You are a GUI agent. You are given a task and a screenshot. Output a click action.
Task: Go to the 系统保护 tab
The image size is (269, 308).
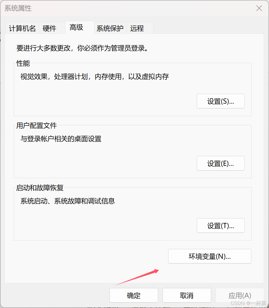[x=110, y=28]
